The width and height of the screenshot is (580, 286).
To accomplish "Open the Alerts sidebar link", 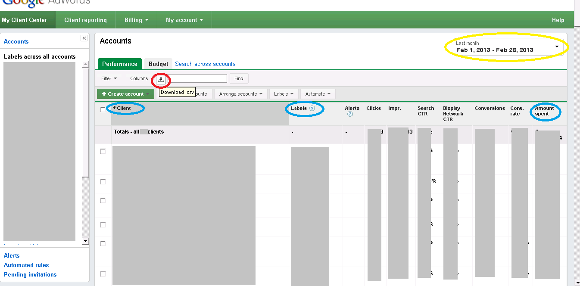I will coord(12,255).
